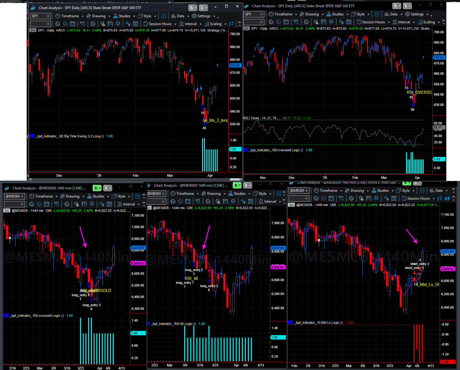This screenshot has height=370, width=460.
Task: Click Session Hours label in the MESM Hi Mid Lo window
Action: [419, 198]
